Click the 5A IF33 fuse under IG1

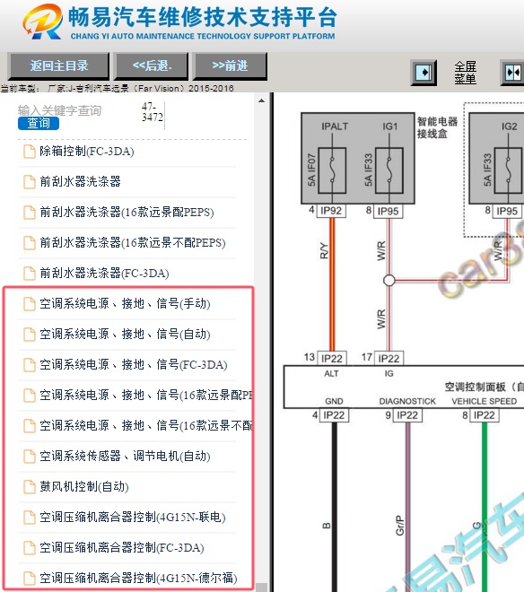pos(389,170)
